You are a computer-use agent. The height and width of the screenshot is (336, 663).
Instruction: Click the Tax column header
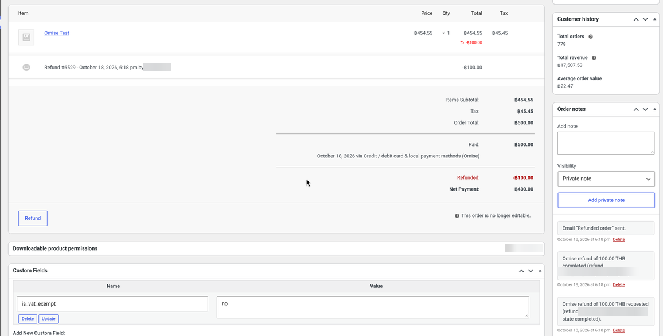[504, 14]
